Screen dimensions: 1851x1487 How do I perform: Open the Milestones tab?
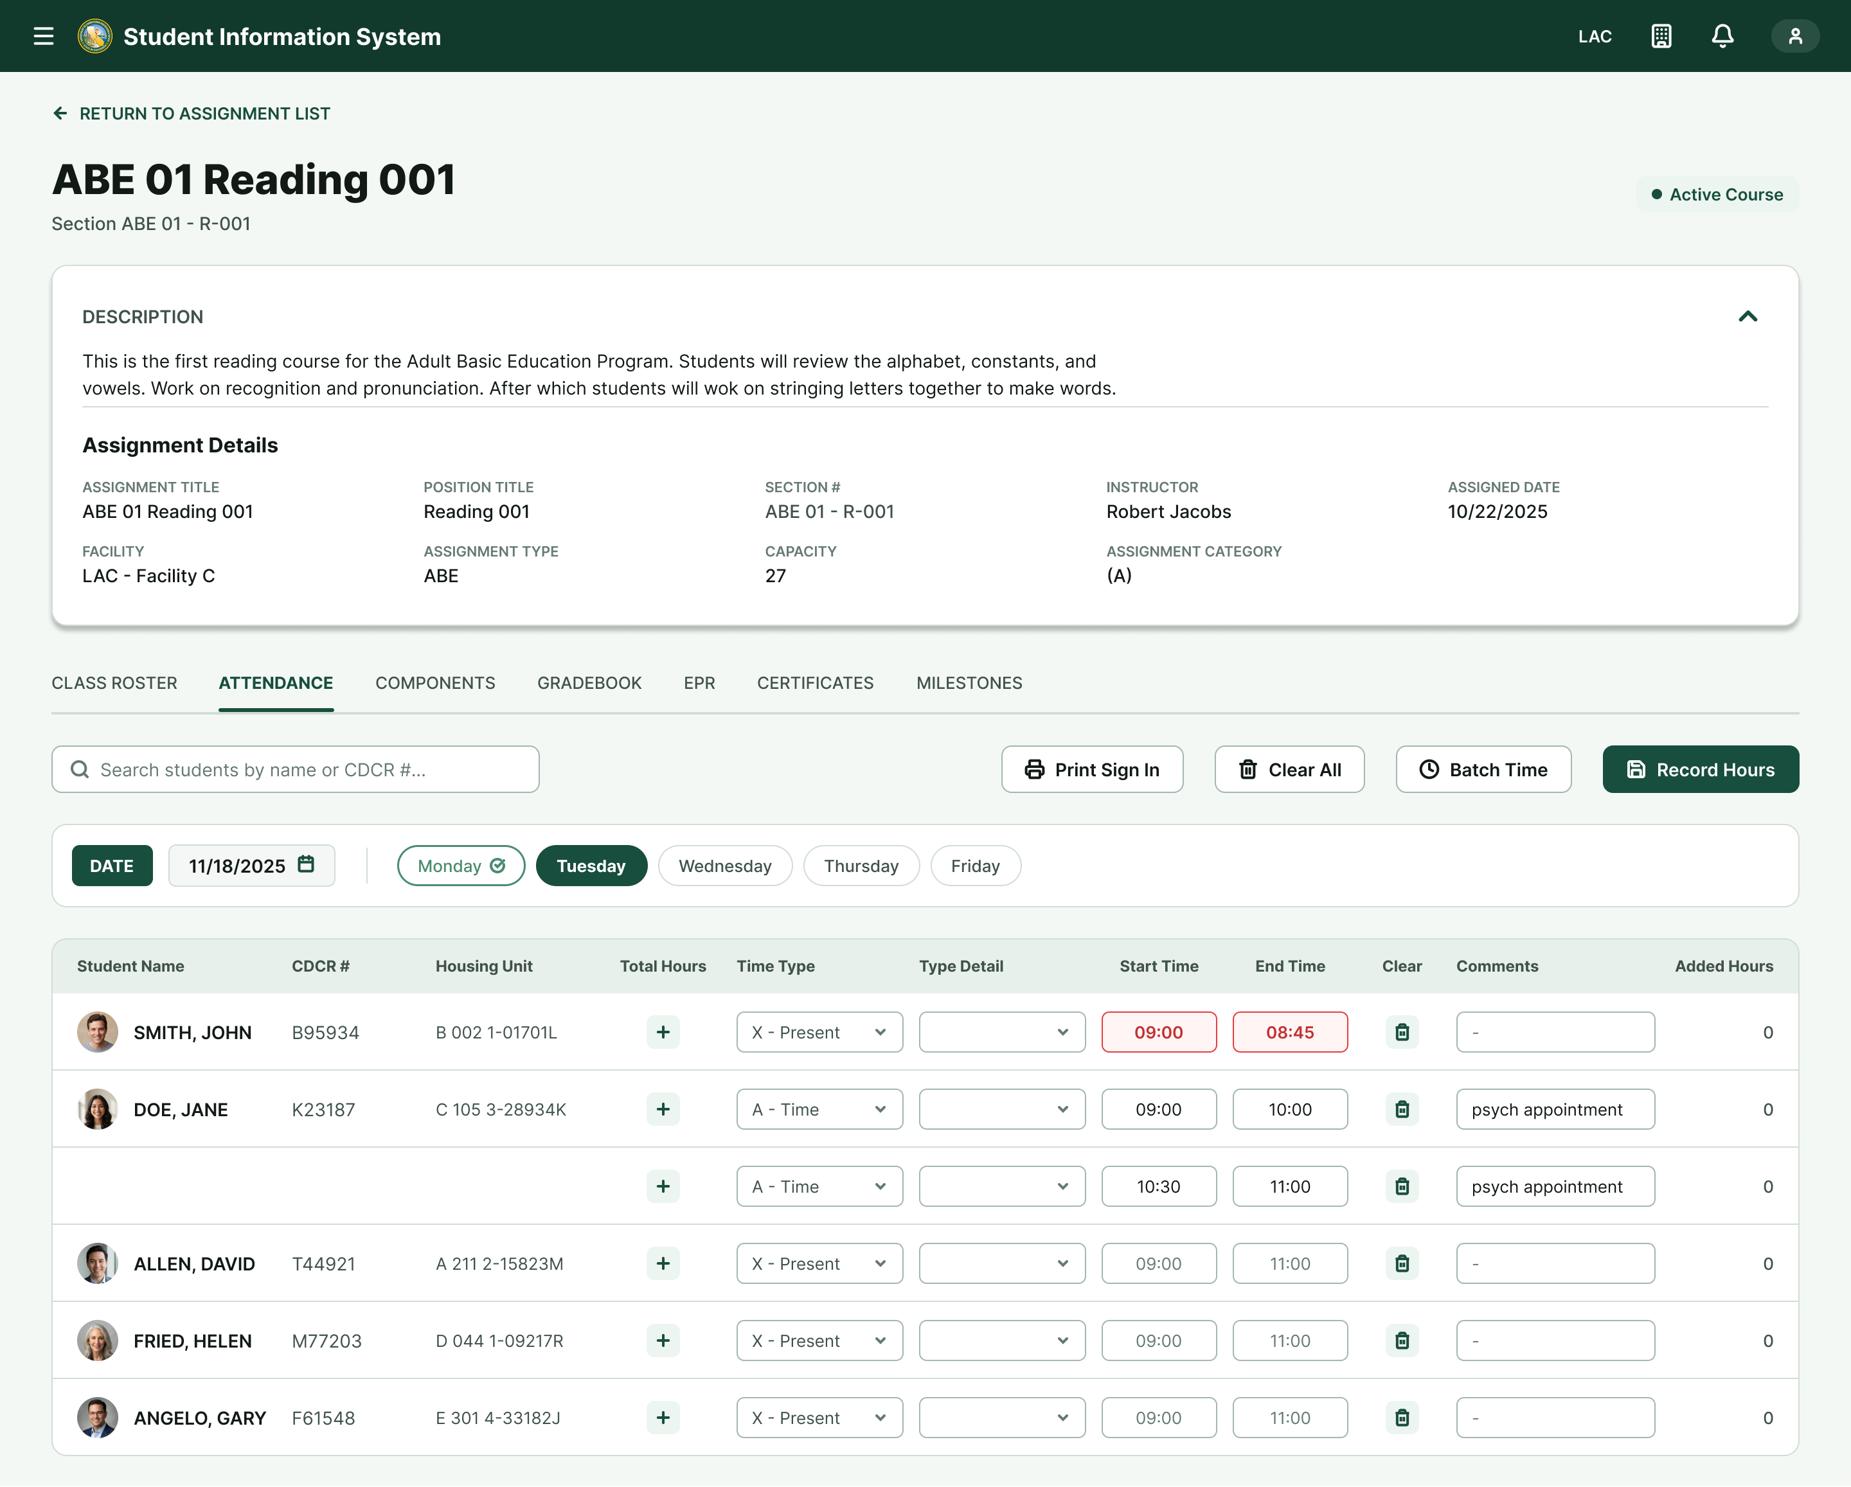pos(969,683)
